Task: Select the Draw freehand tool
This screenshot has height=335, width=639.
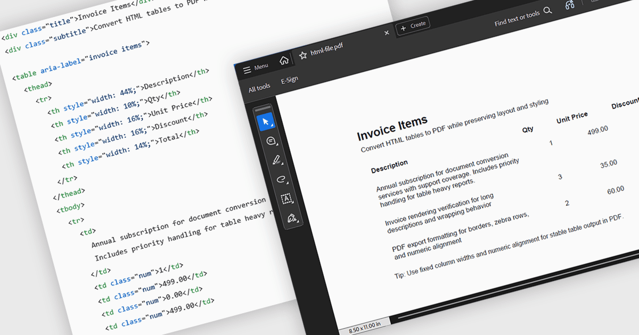Action: pyautogui.click(x=282, y=179)
